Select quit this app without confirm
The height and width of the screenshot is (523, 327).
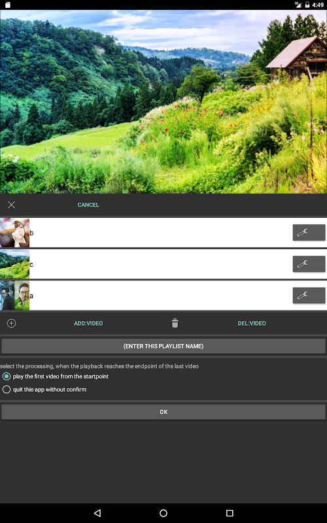[44, 390]
